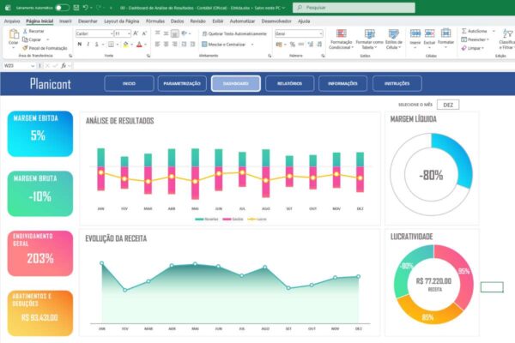515x343 pixels.
Task: Click the Italic formatting icon
Action: click(x=88, y=44)
